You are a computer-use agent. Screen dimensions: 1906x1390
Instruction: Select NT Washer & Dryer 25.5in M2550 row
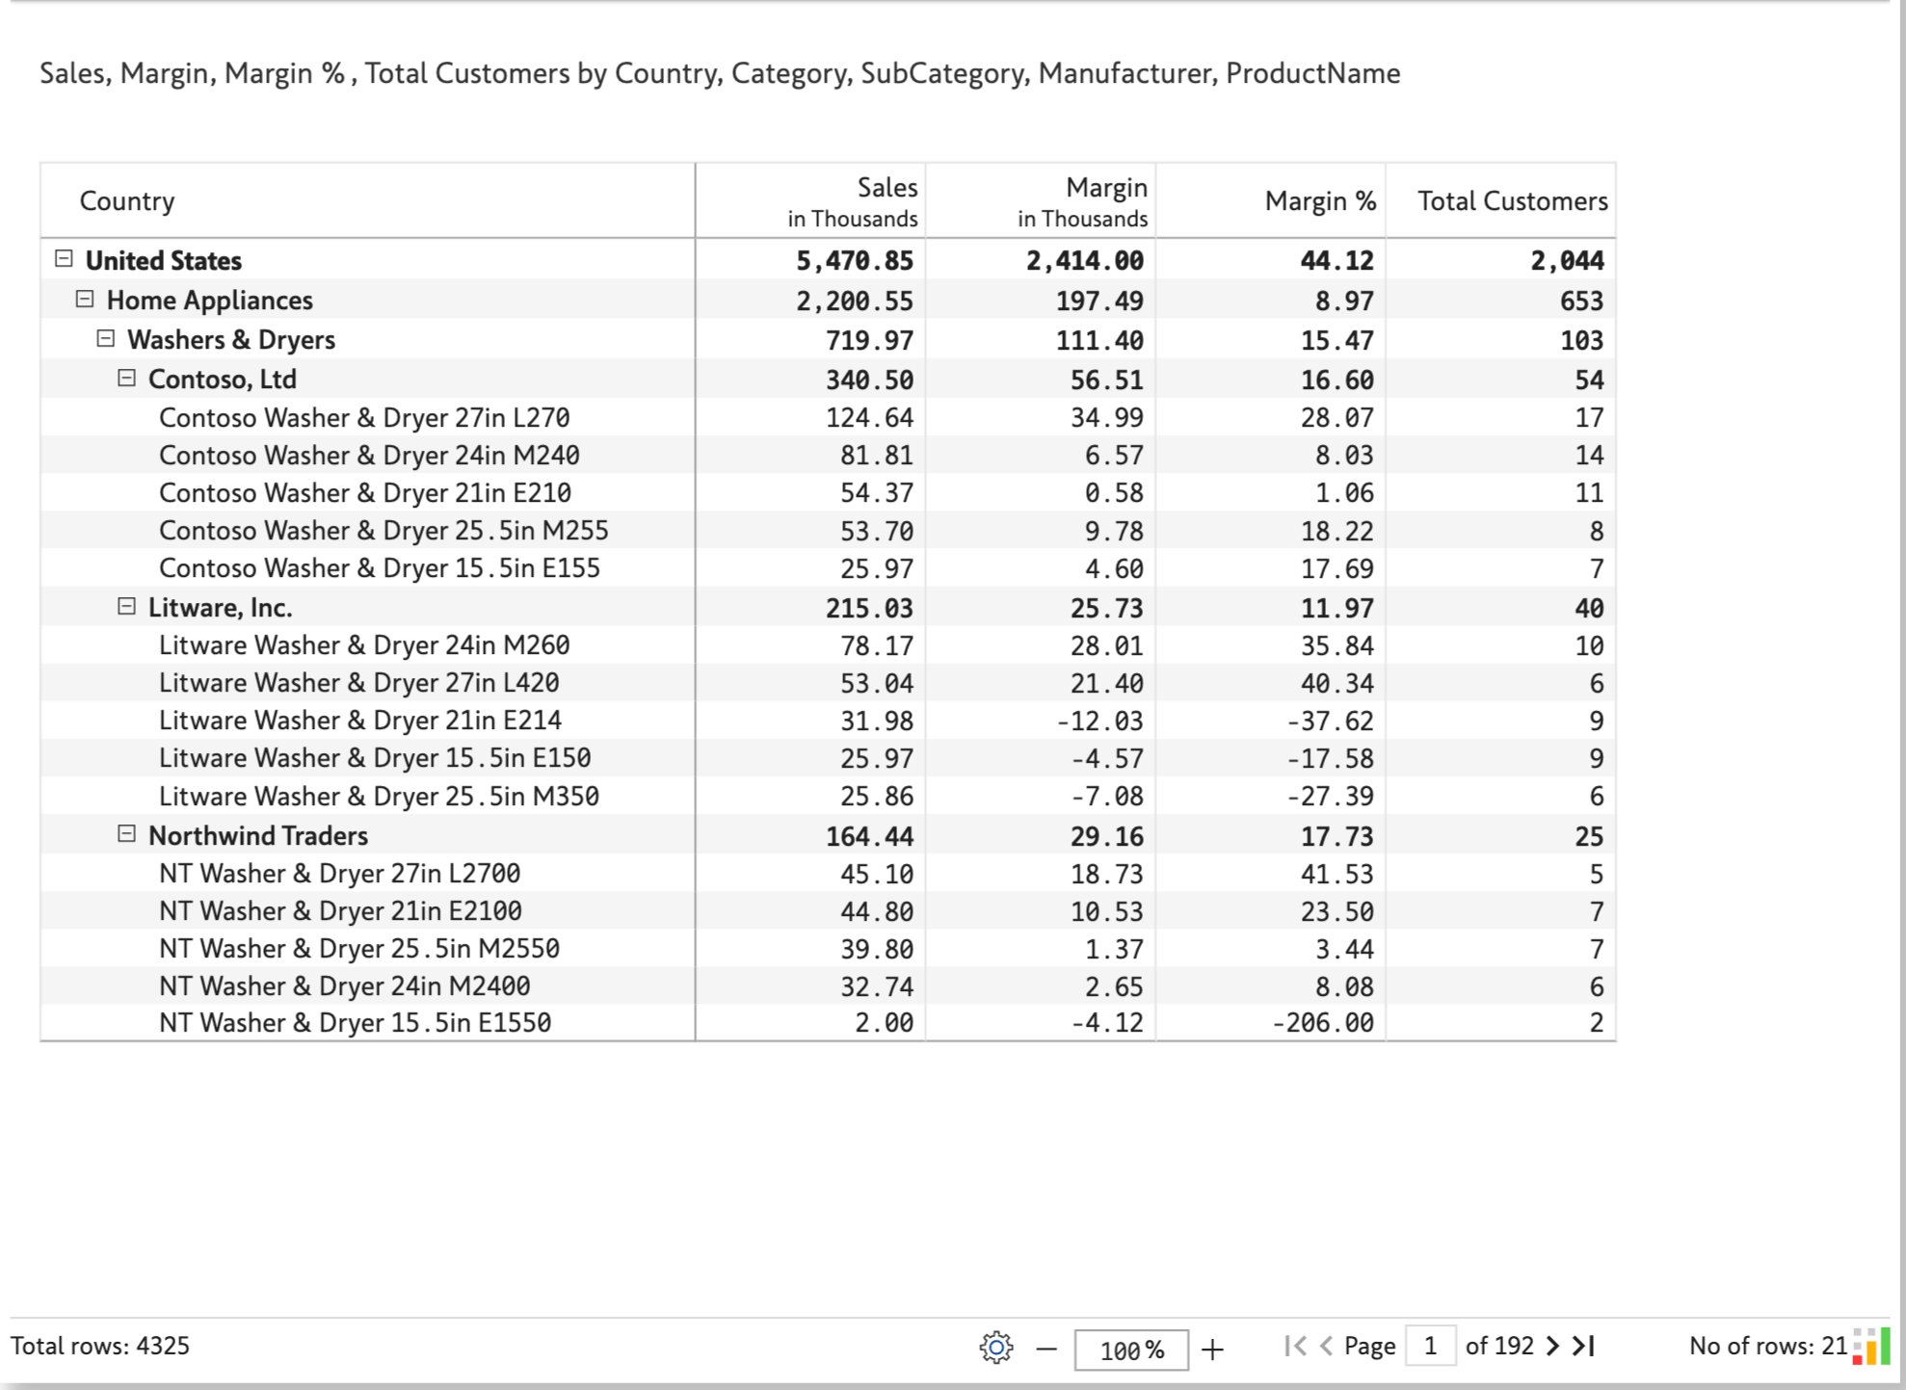(x=828, y=948)
